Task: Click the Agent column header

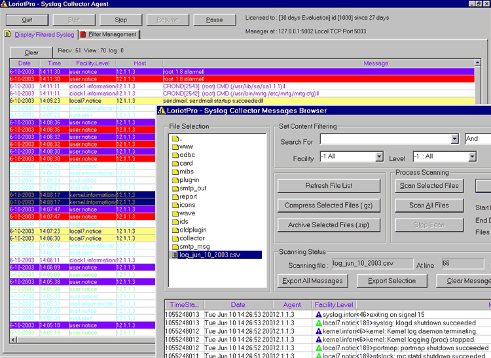Action: (292, 305)
